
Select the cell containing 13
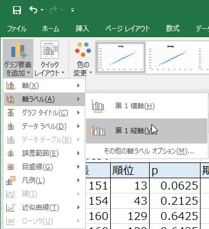pyautogui.click(x=130, y=186)
